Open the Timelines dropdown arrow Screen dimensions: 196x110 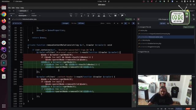pyautogui.click(x=125, y=15)
